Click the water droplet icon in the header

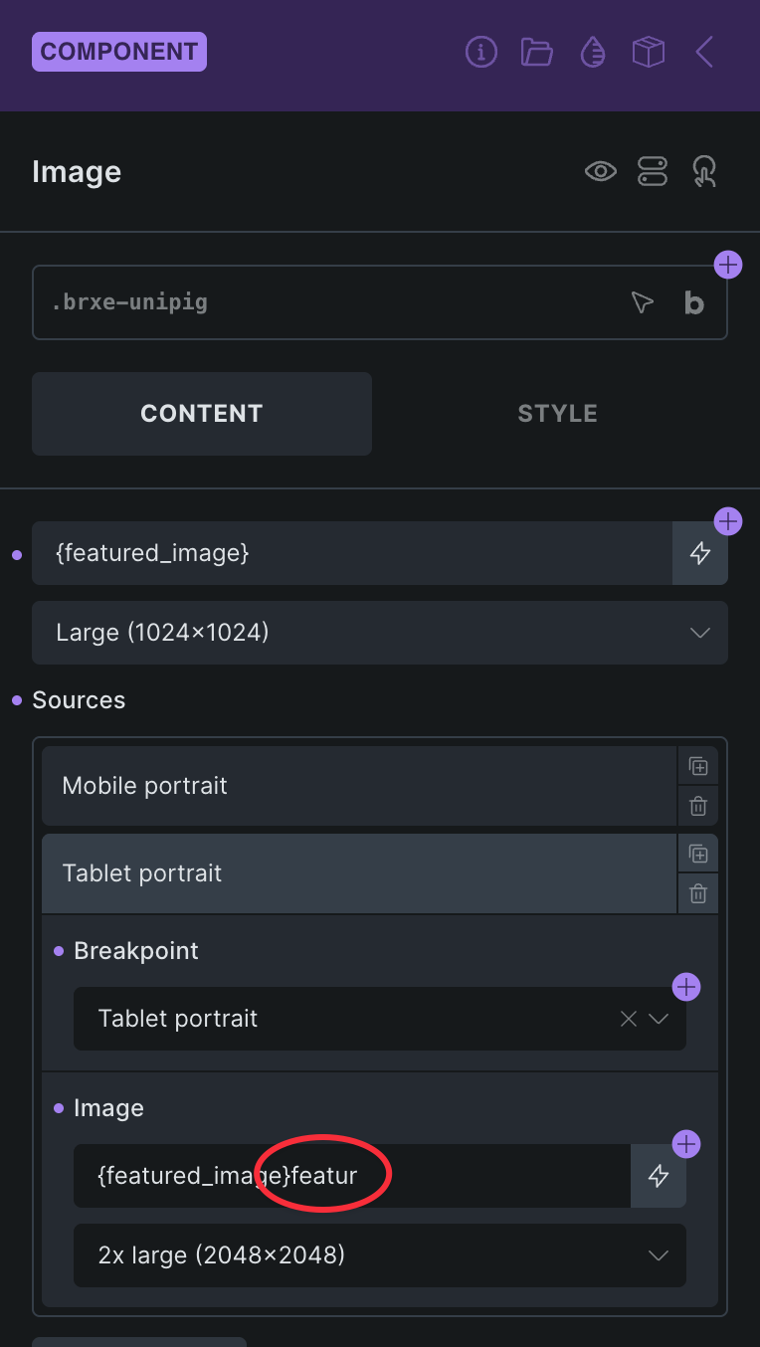tap(593, 52)
